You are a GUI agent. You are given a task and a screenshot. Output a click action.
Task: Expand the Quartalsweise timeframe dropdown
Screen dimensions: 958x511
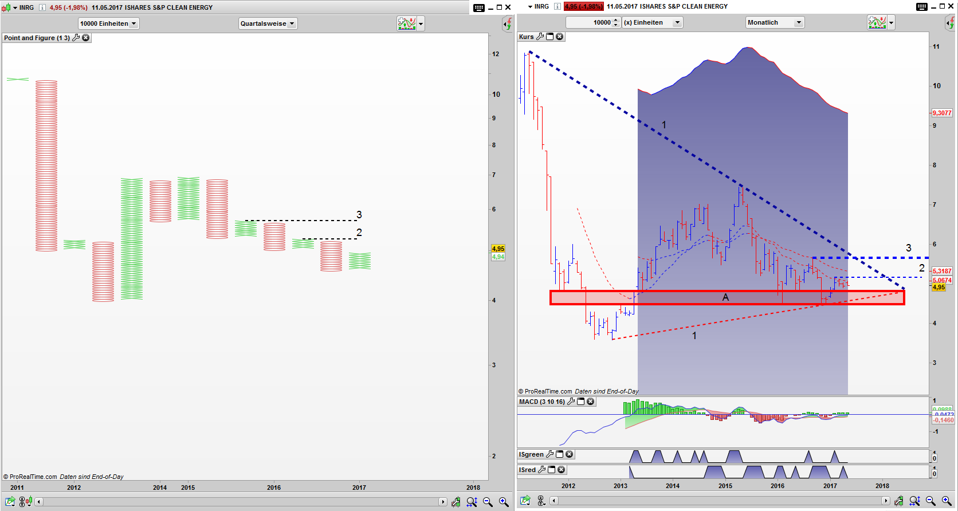[268, 23]
